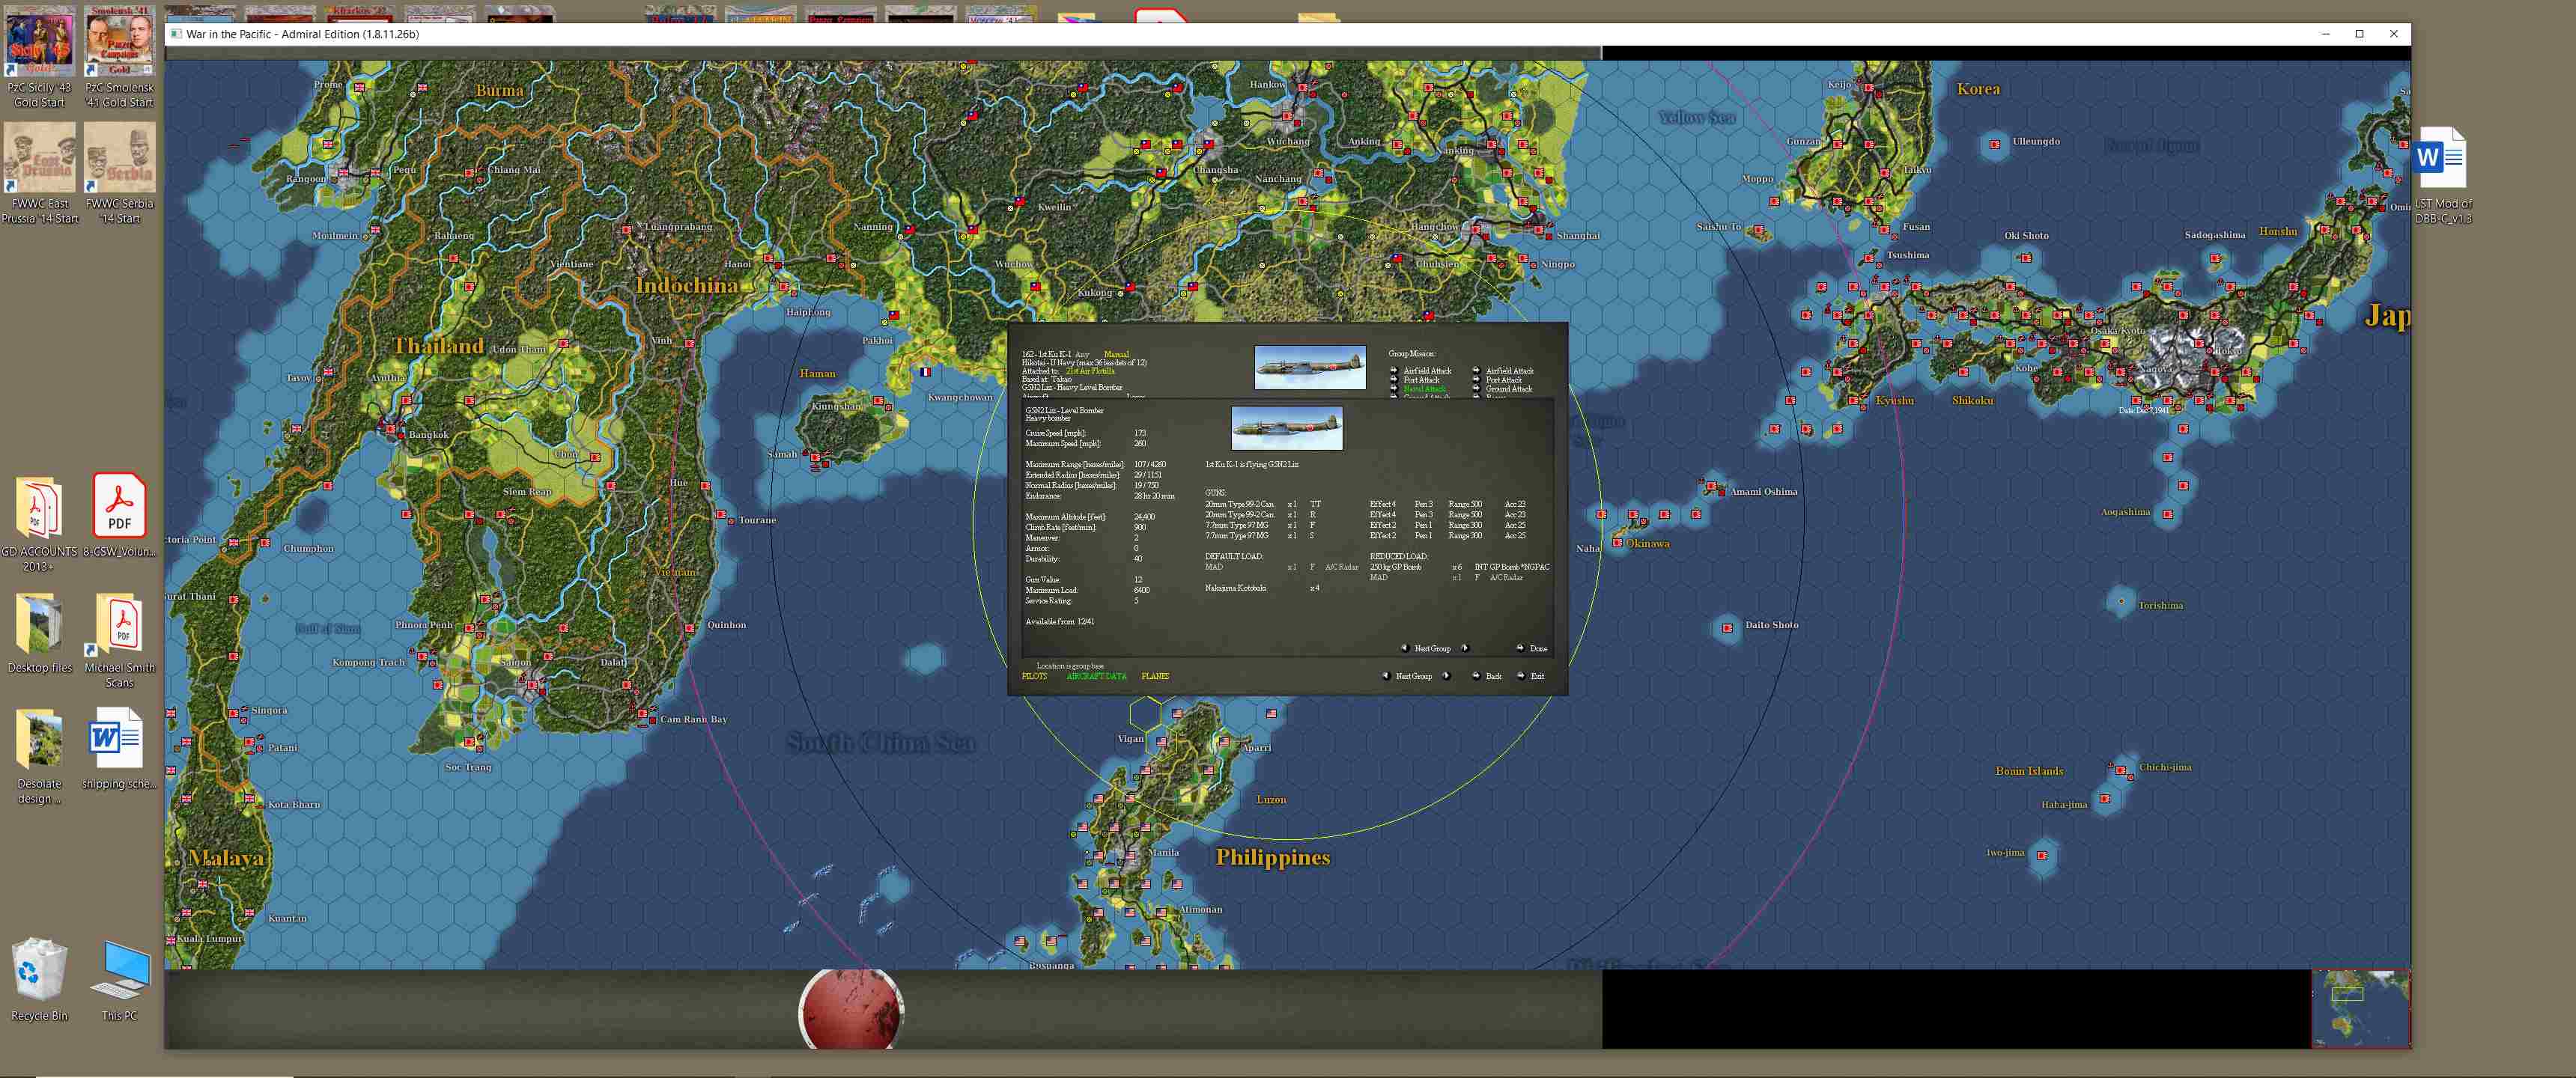Image resolution: width=2576 pixels, height=1078 pixels.
Task: Select the Haha-jima base flag
Action: coord(2104,798)
